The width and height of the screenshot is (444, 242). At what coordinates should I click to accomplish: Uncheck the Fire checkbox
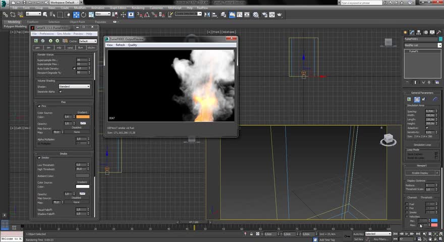click(39, 106)
